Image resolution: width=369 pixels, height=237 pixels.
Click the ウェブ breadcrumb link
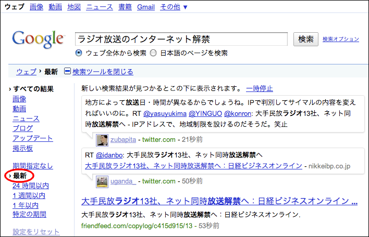coord(27,72)
